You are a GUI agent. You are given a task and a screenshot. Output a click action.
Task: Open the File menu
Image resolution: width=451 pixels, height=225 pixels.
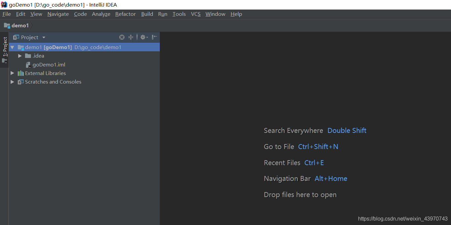[7, 14]
